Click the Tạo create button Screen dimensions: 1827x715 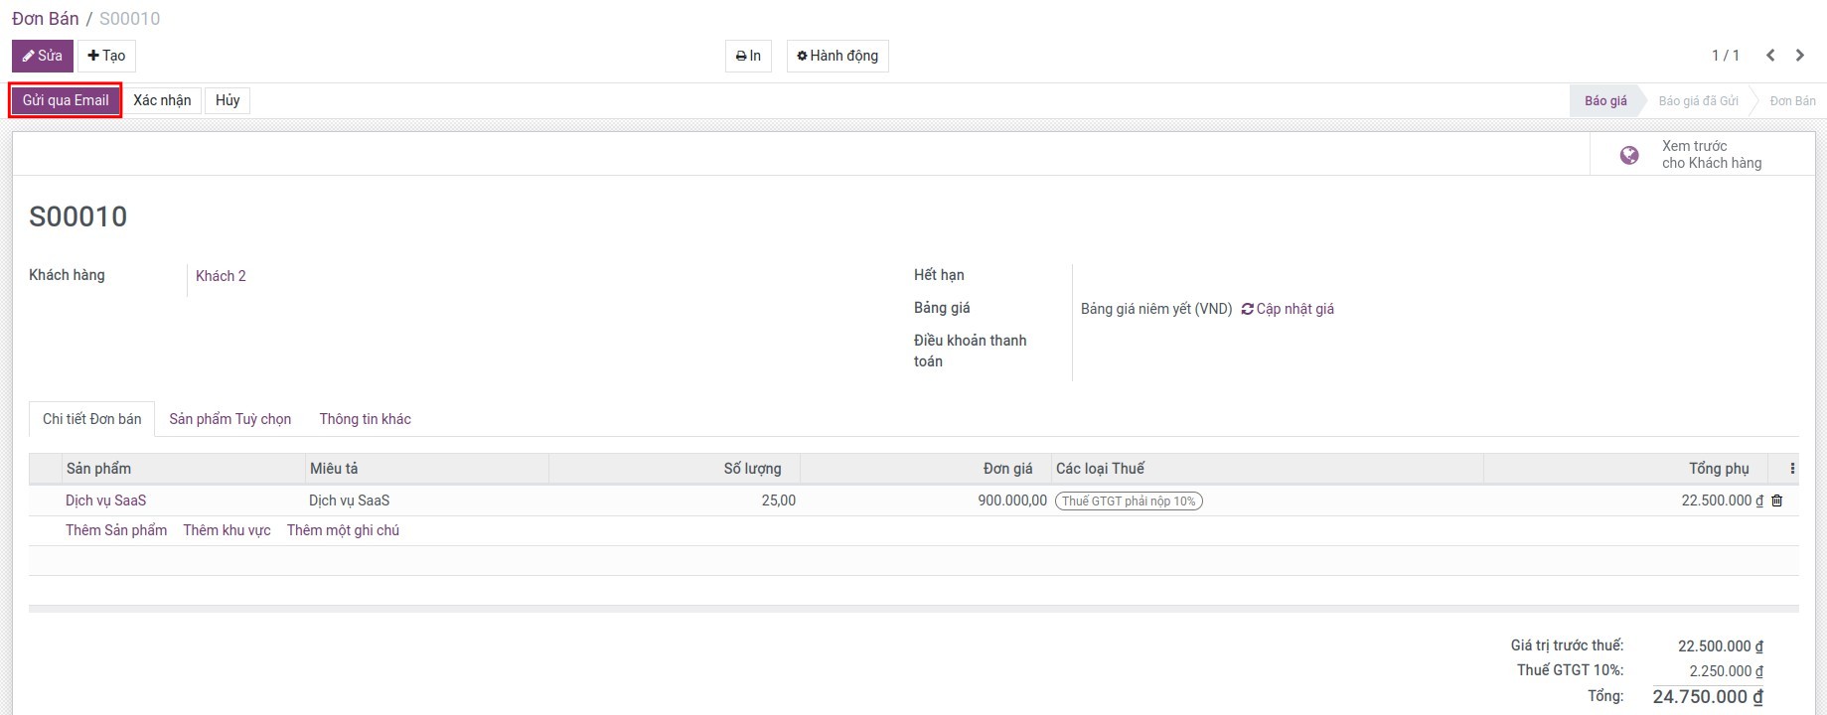[x=106, y=56]
